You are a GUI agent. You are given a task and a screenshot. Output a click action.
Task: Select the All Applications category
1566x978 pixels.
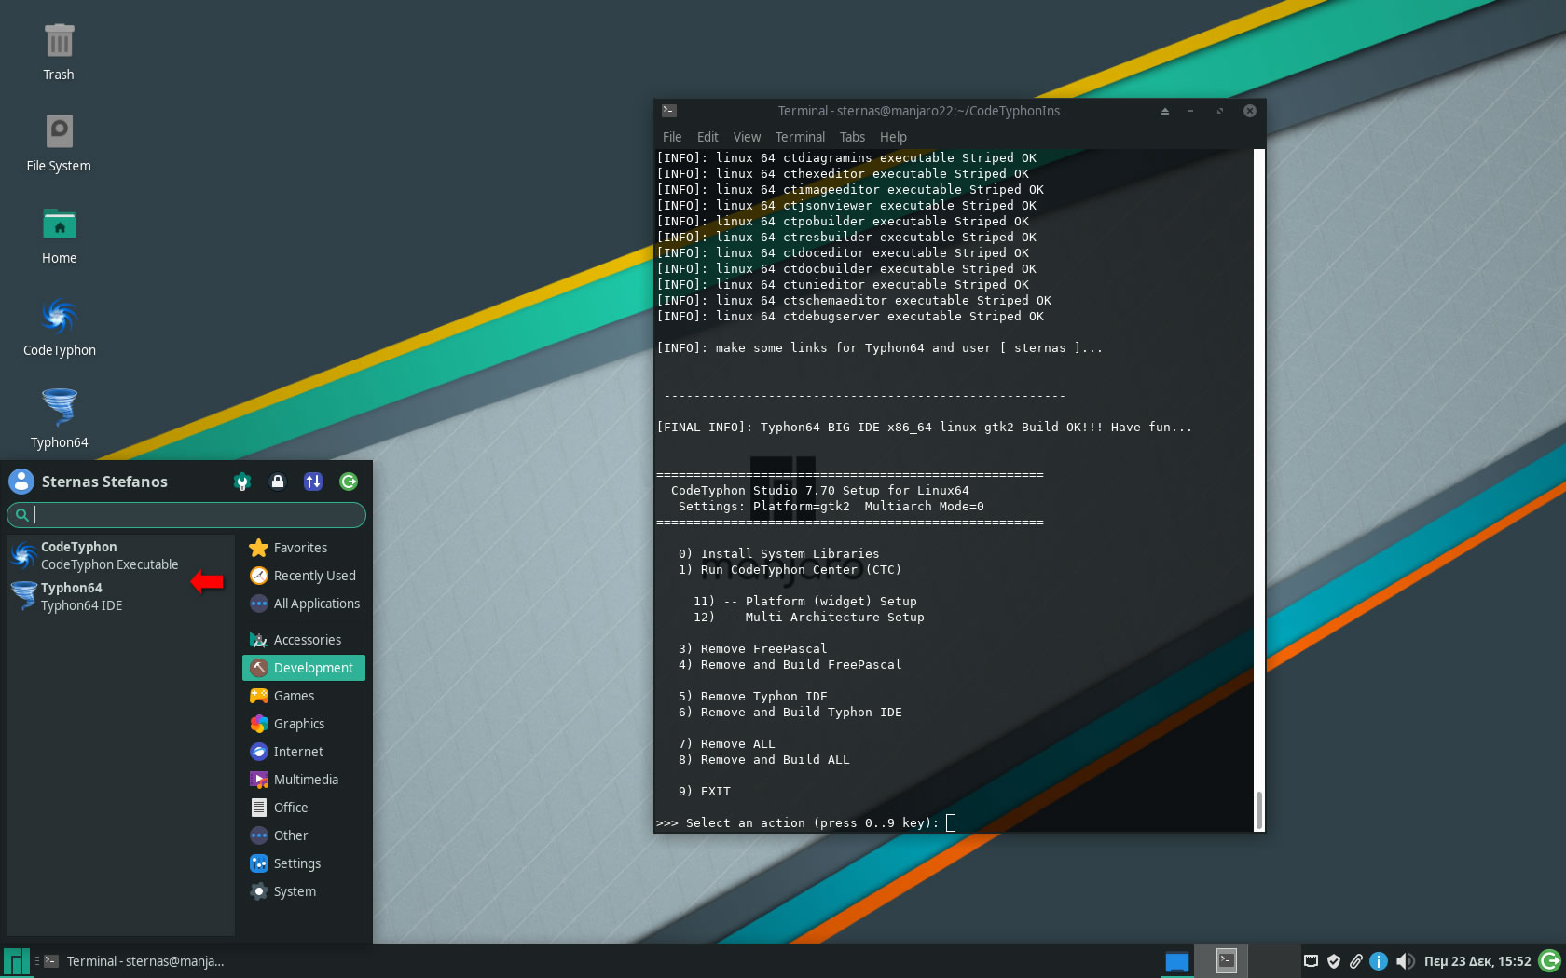303,604
